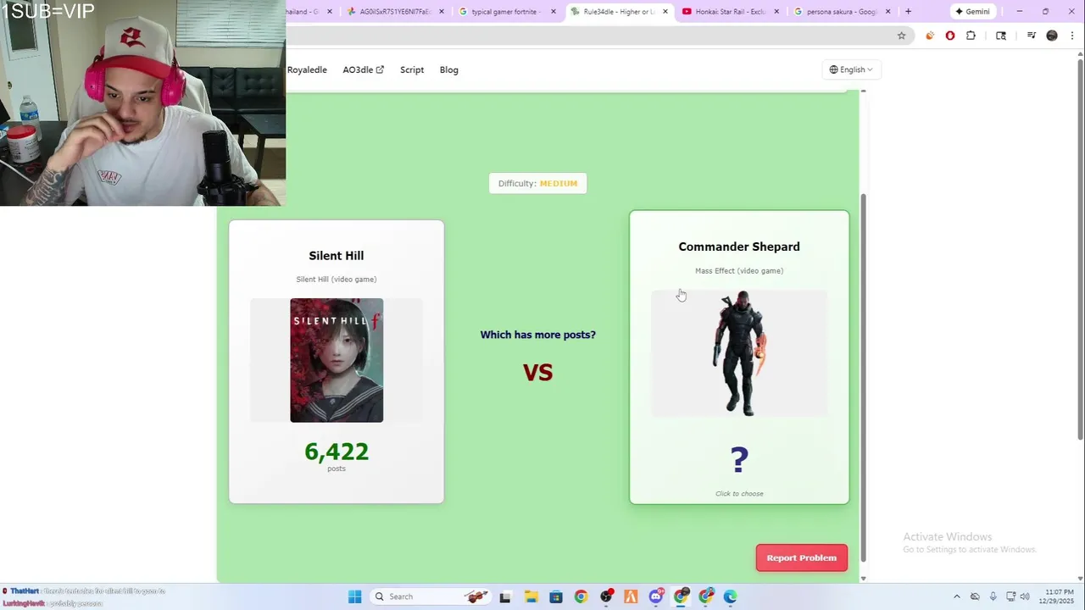Open Microsoft Store from the taskbar
1085x610 pixels.
[555, 596]
